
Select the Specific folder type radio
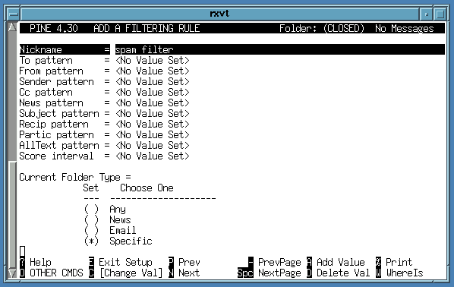(x=91, y=241)
